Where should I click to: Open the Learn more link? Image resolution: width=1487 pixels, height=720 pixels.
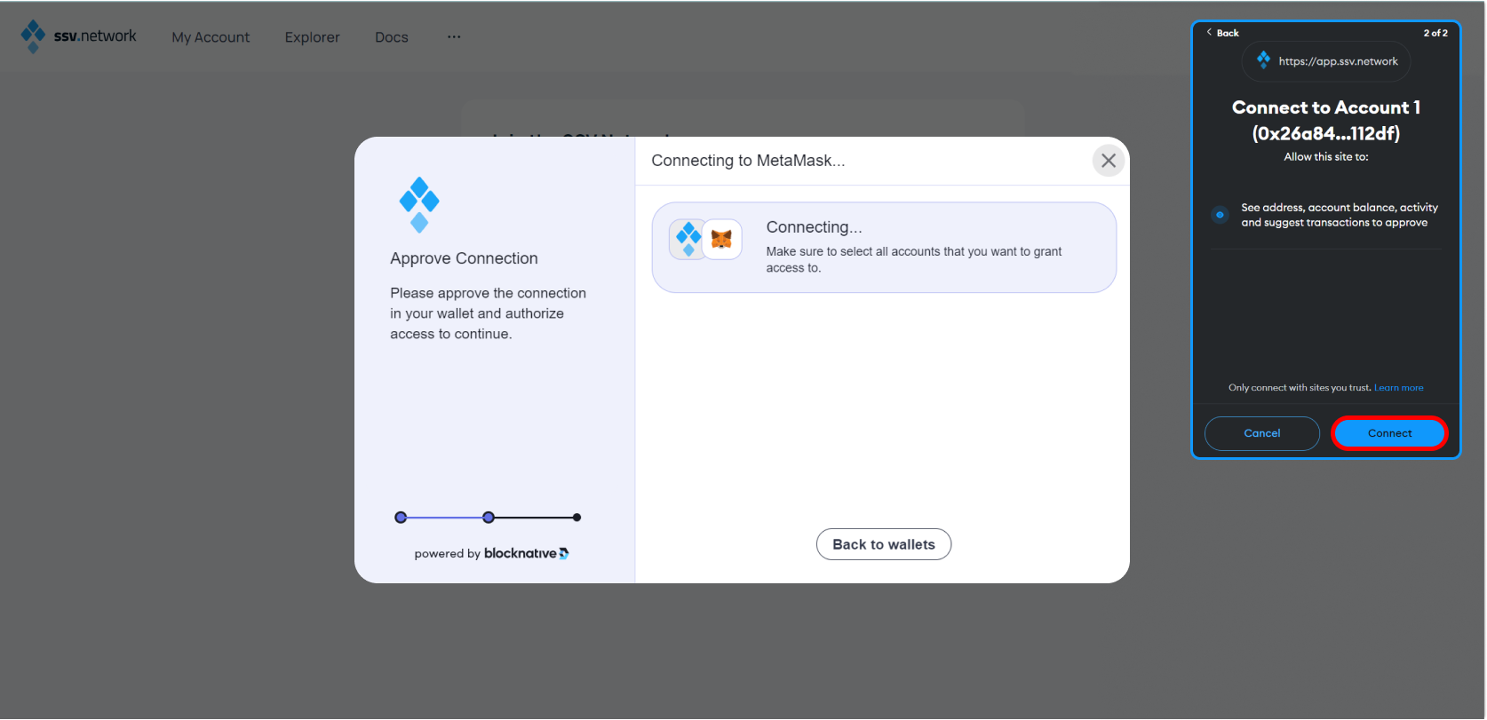(x=1398, y=388)
